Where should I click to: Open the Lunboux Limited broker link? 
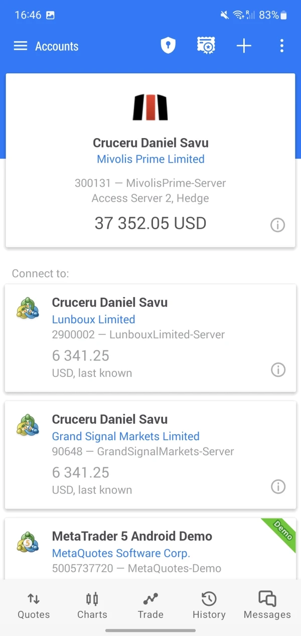[93, 319]
